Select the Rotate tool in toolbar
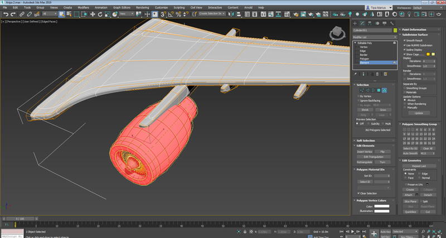 (100, 14)
